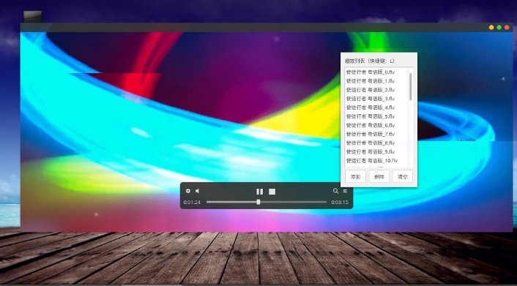
Task: Click the 删除 (Delete) button in playlist
Action: click(379, 177)
